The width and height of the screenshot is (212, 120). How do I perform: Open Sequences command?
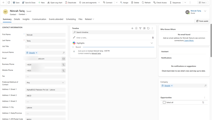[x=175, y=3]
